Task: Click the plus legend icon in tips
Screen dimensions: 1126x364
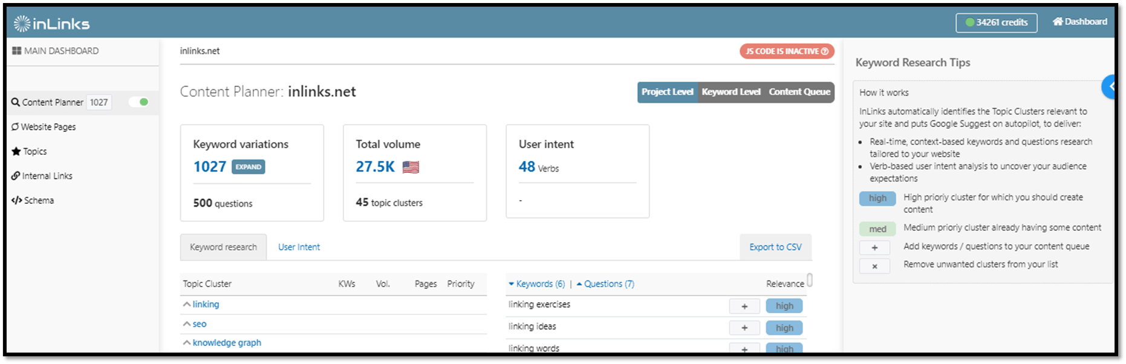Action: [x=874, y=248]
